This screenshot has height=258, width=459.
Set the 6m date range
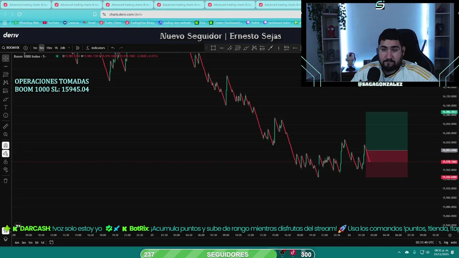coord(17,243)
